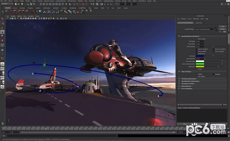Enable Show Out Bead checkbox
The width and height of the screenshot is (230, 141).
(214, 51)
